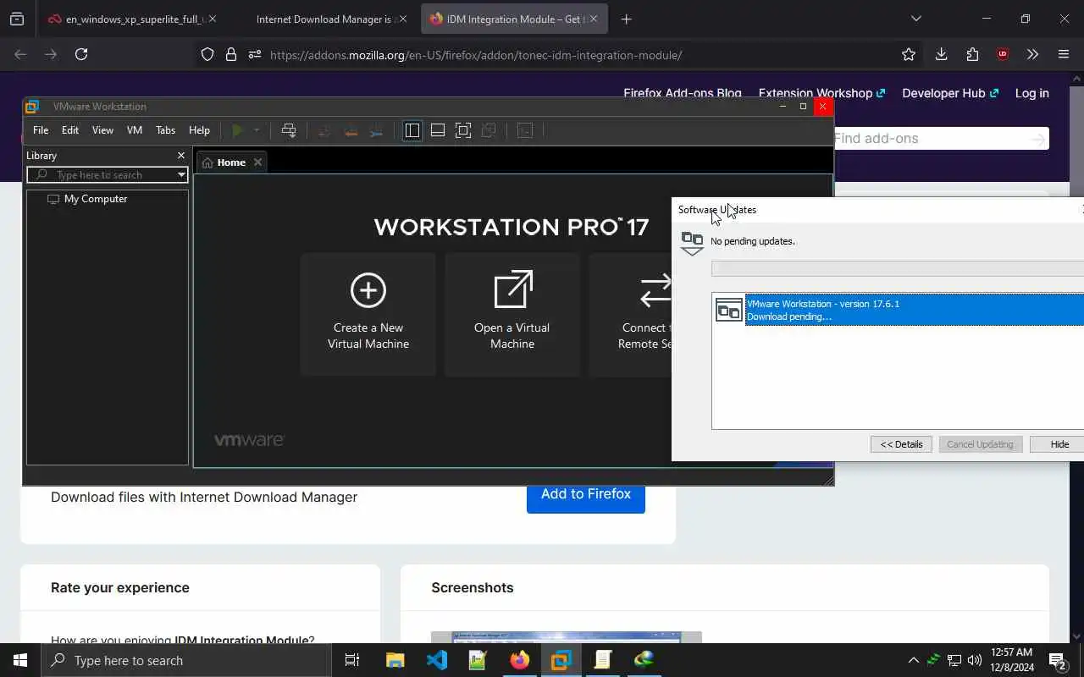
Task: Open VMware Tabs menu
Action: pos(166,130)
